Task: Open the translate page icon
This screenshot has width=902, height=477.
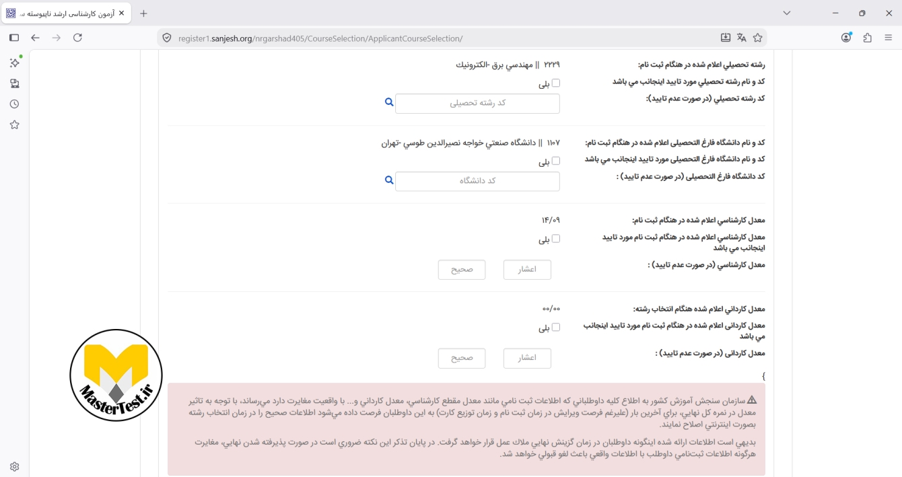Action: click(741, 38)
